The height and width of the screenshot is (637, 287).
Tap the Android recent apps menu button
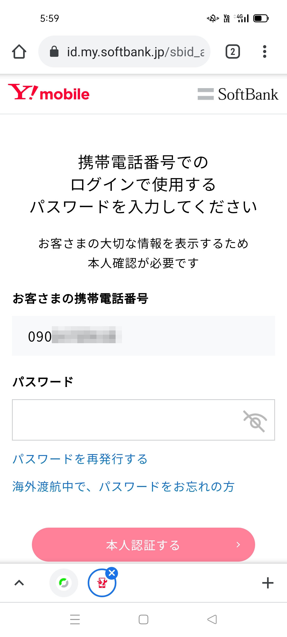[75, 619]
